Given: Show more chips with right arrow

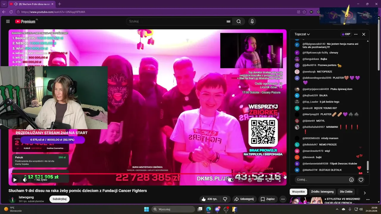Looking at the screenshot, I should 365,193.
